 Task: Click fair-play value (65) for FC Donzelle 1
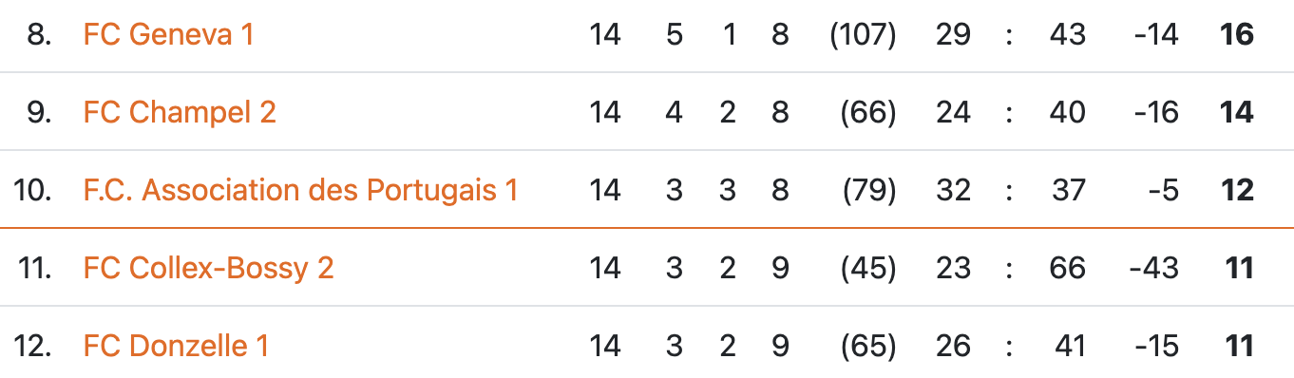(x=868, y=346)
